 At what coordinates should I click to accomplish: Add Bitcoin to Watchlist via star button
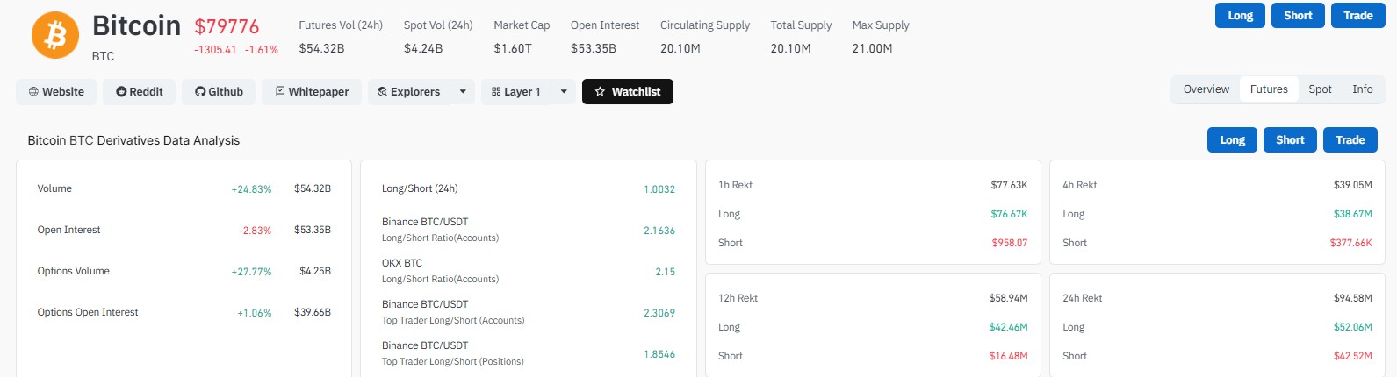(628, 92)
